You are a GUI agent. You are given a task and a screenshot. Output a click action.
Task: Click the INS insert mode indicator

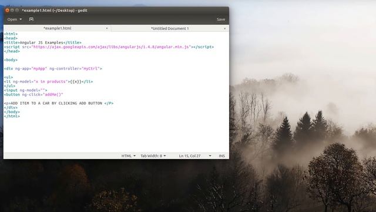pyautogui.click(x=222, y=155)
